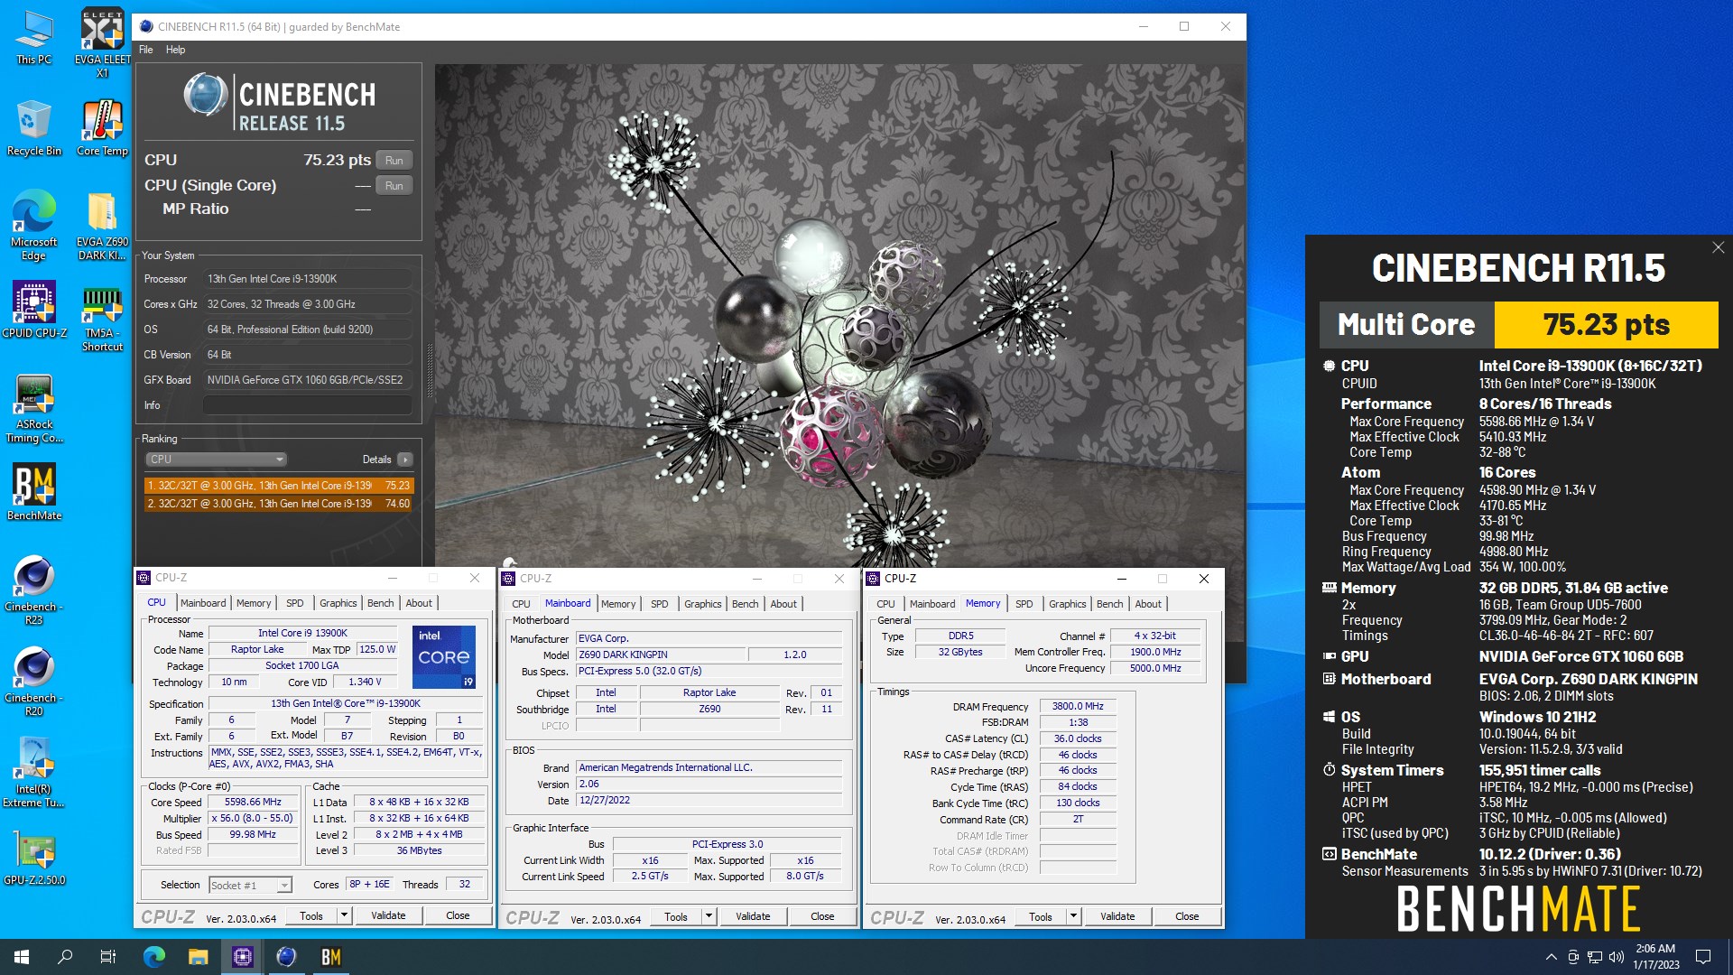
Task: Switch to BenchMate taskbar button
Action: coord(330,957)
